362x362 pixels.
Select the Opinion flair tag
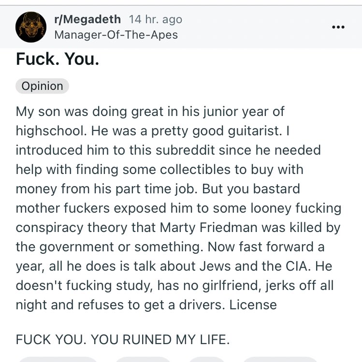click(x=42, y=86)
